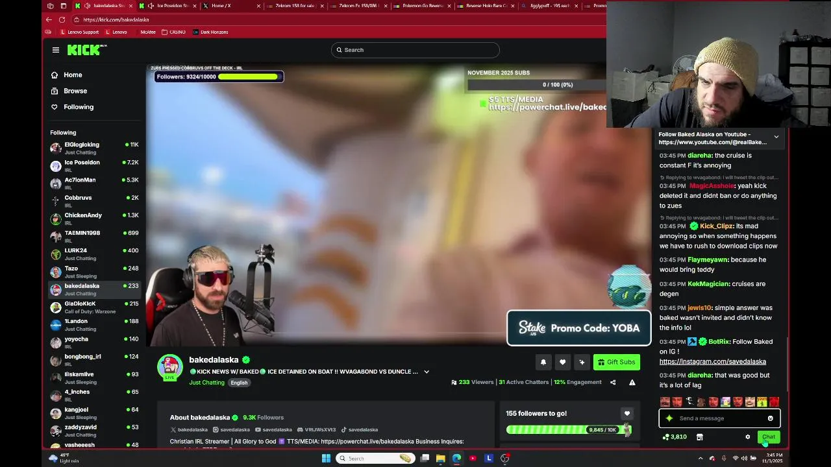Click the 9,845 / 10K follower progress bar
The height and width of the screenshot is (467, 831).
click(x=569, y=429)
